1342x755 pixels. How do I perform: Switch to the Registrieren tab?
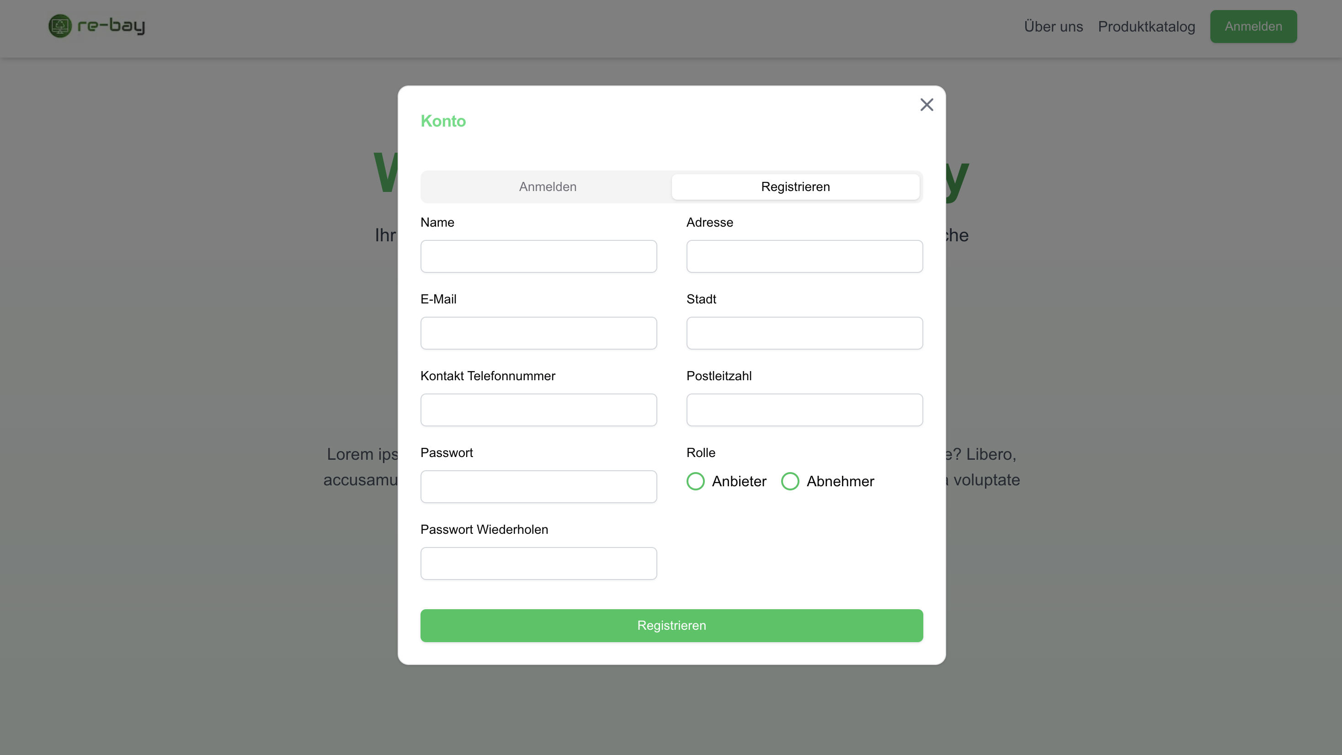pos(795,186)
